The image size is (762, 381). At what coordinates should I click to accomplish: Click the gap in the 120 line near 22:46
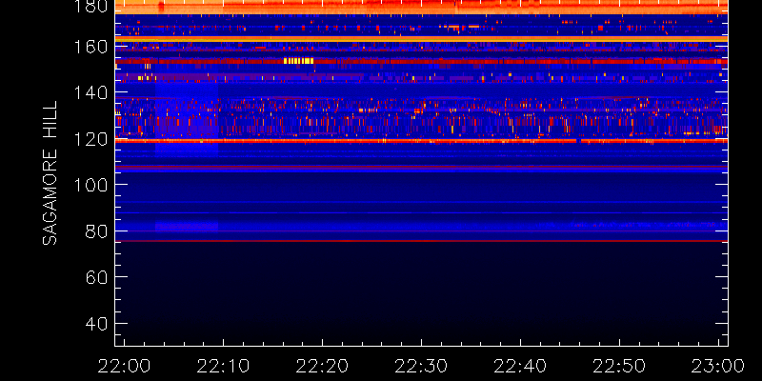[579, 141]
